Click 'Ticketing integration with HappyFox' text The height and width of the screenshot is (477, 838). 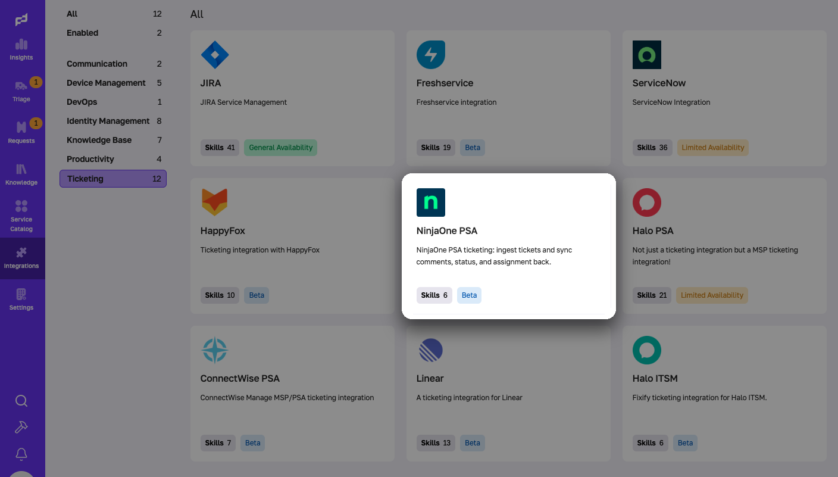pos(260,250)
